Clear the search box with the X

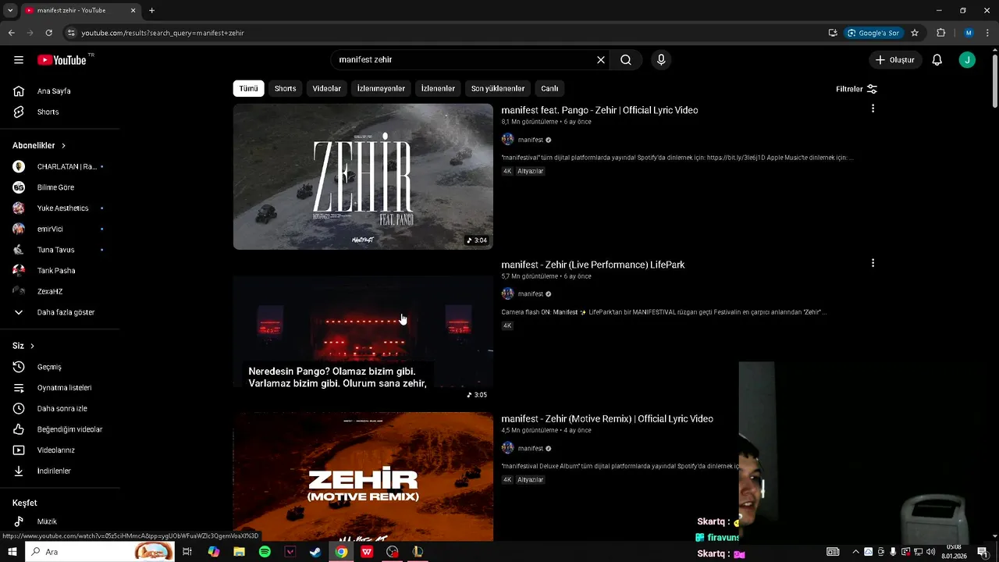[601, 60]
